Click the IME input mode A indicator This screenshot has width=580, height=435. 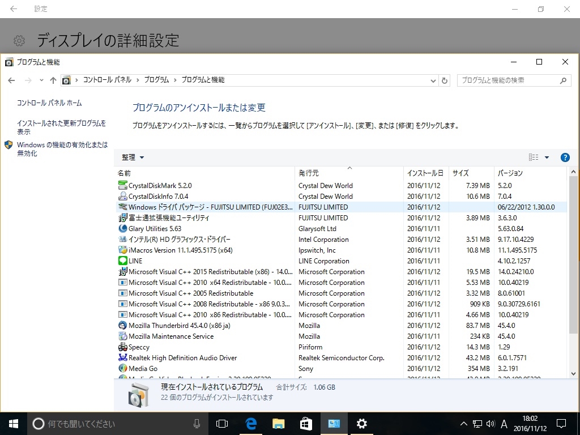504,424
